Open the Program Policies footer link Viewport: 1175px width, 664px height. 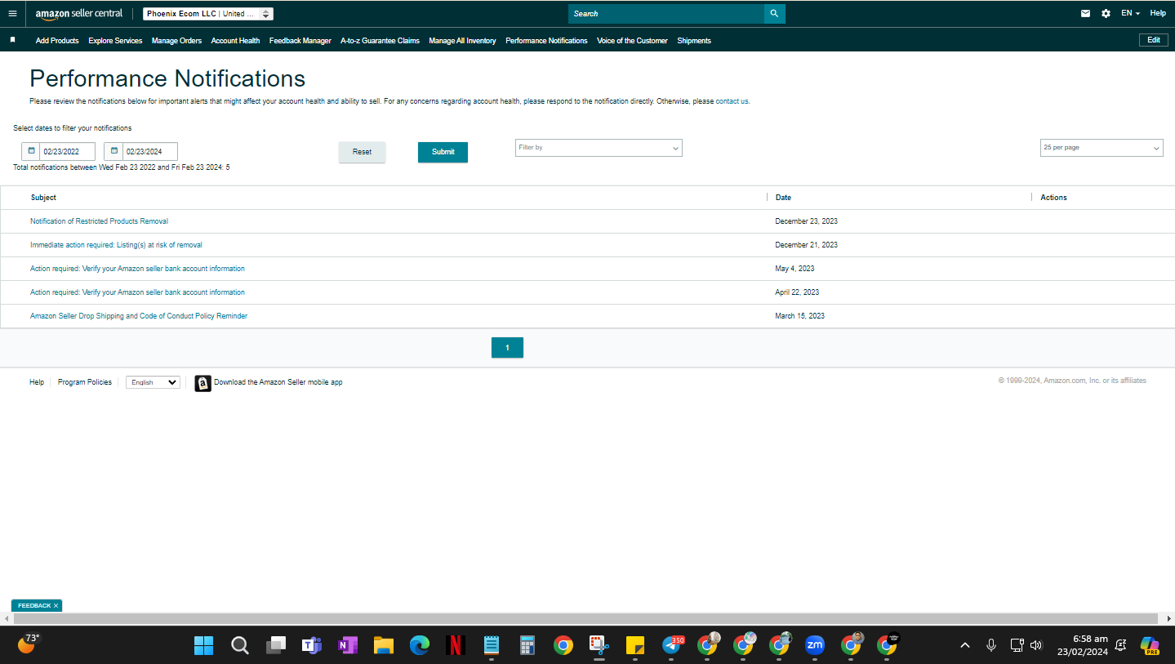click(x=85, y=382)
